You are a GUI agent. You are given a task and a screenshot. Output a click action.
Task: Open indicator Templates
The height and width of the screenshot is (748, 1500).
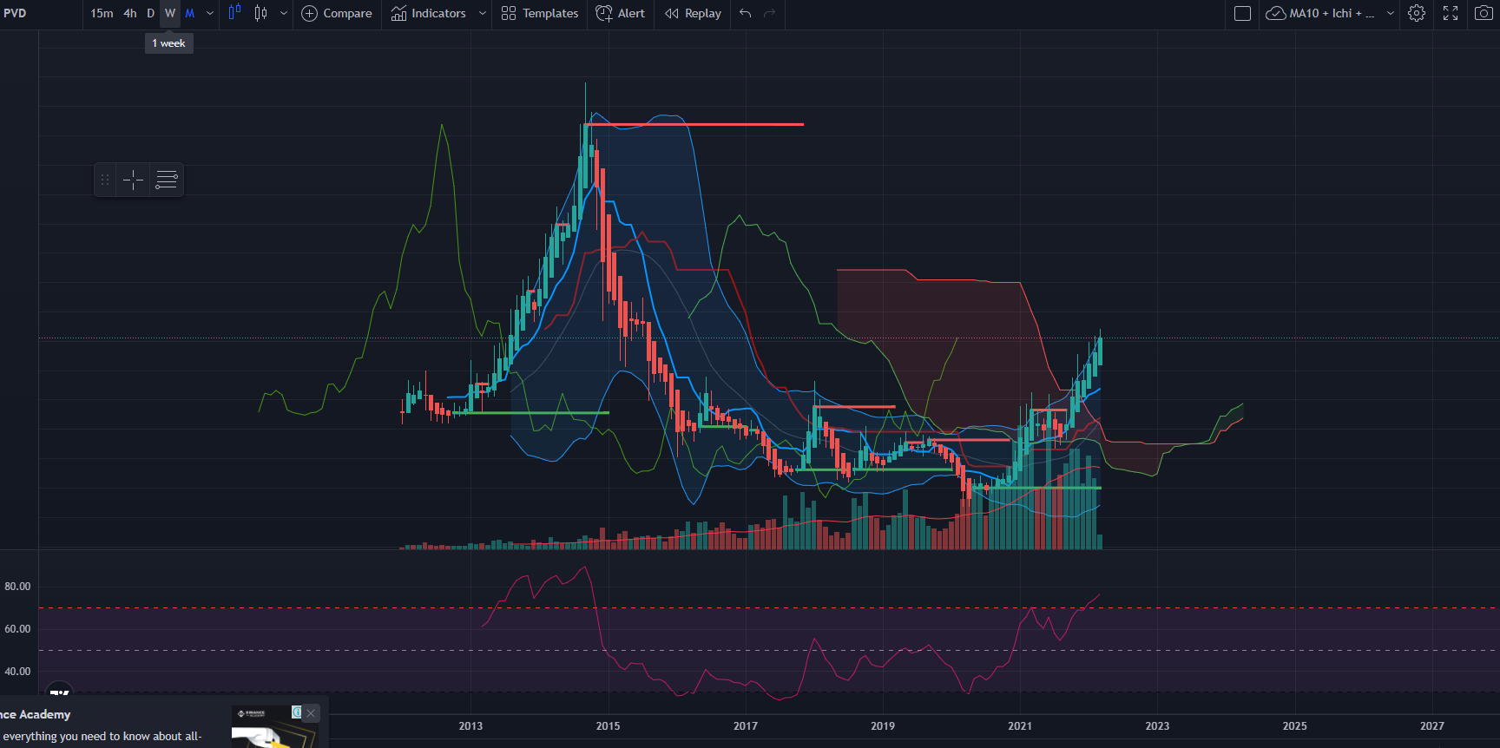tap(540, 13)
